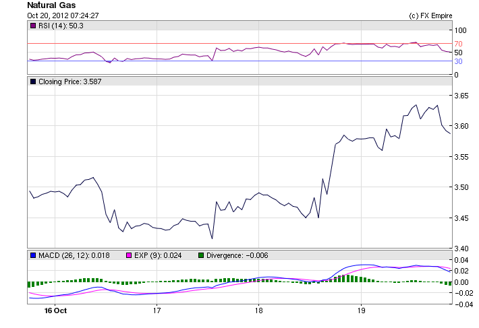Click the '17' date axis label
Image resolution: width=479 pixels, height=328 pixels.
[157, 310]
